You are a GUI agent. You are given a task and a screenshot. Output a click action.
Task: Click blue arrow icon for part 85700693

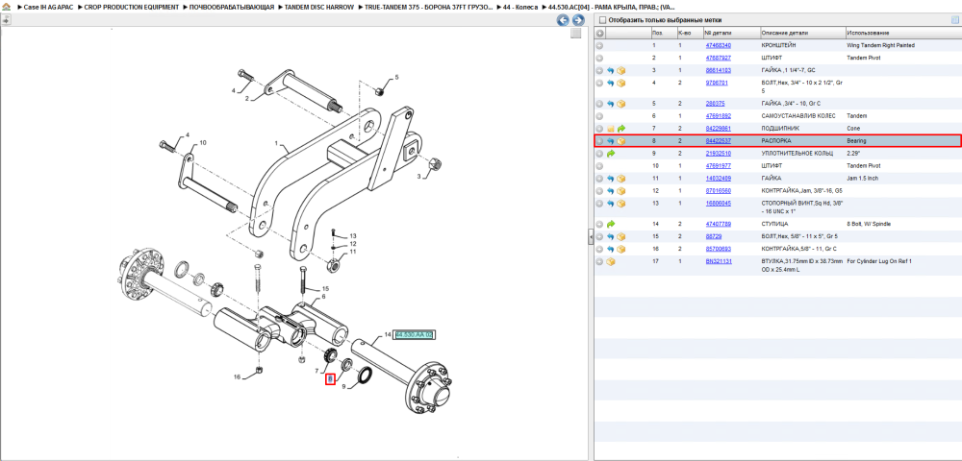(x=611, y=249)
